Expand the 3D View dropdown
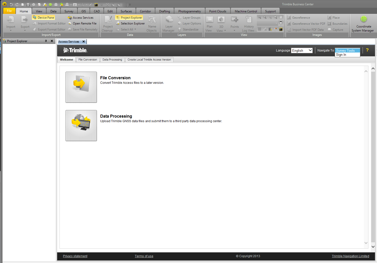This screenshot has width=377, height=263. click(x=225, y=31)
